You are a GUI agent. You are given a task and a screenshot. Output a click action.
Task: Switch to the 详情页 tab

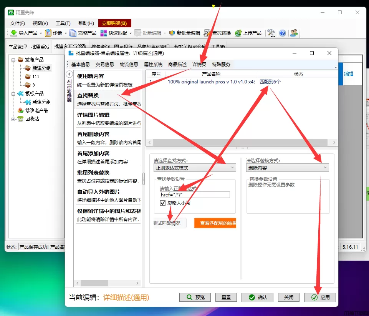click(x=199, y=65)
